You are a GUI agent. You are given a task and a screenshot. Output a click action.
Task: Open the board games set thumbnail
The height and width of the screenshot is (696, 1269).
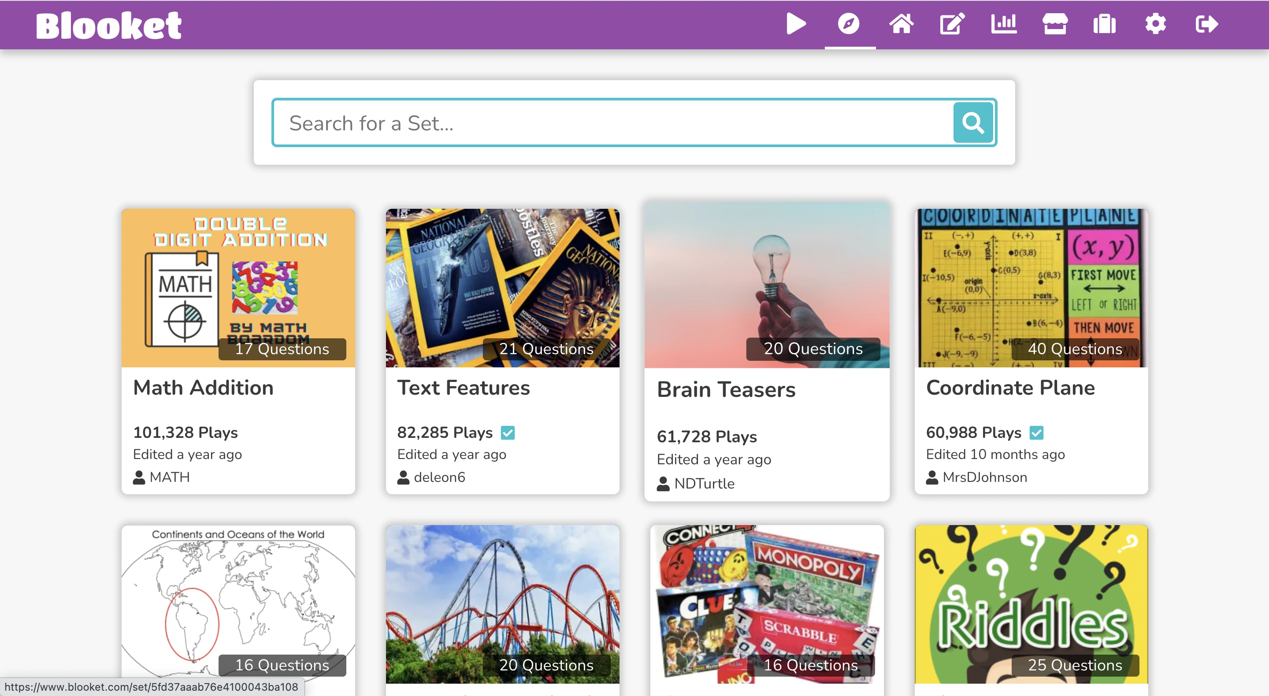(x=767, y=603)
